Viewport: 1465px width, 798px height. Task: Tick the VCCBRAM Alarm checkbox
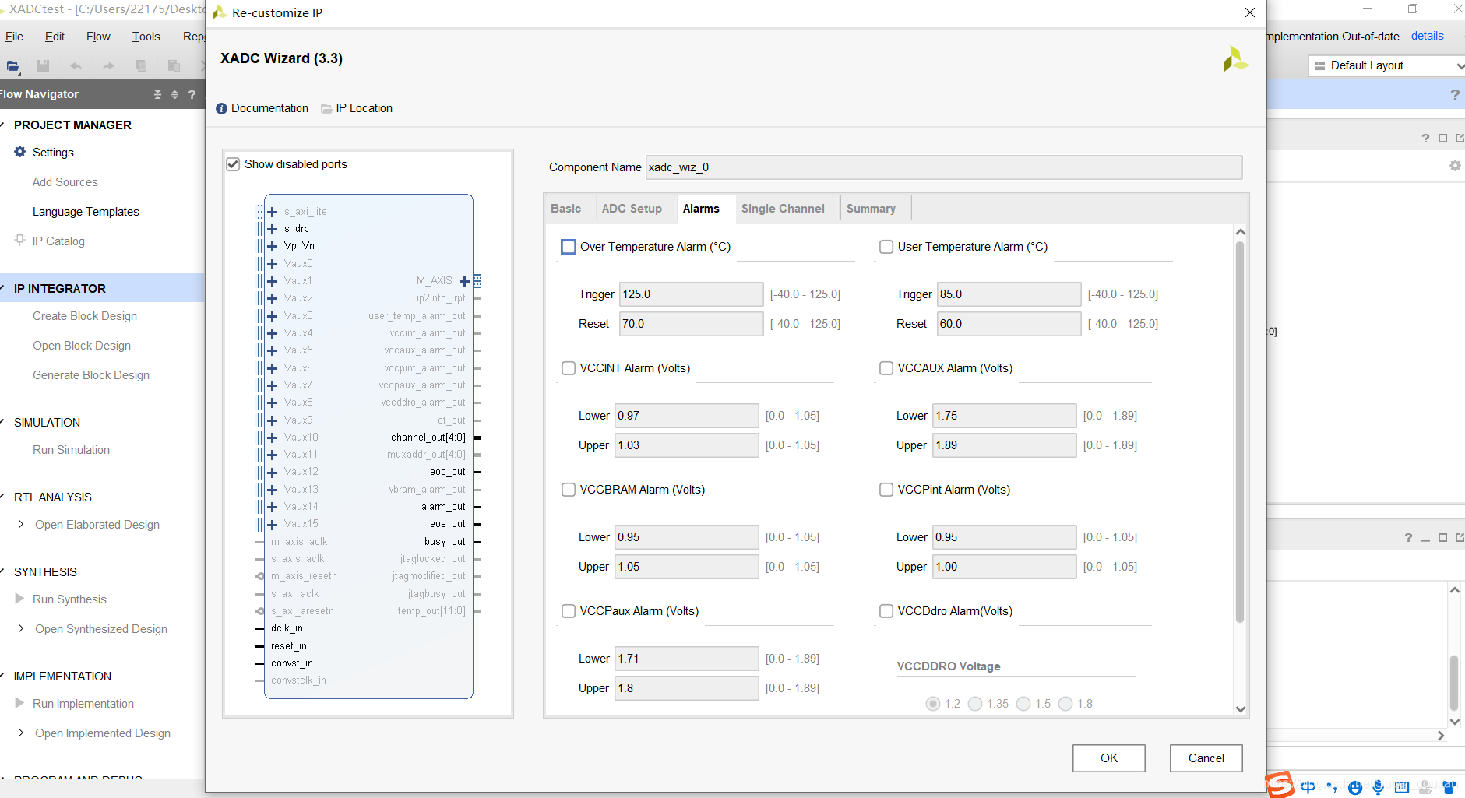click(x=569, y=490)
